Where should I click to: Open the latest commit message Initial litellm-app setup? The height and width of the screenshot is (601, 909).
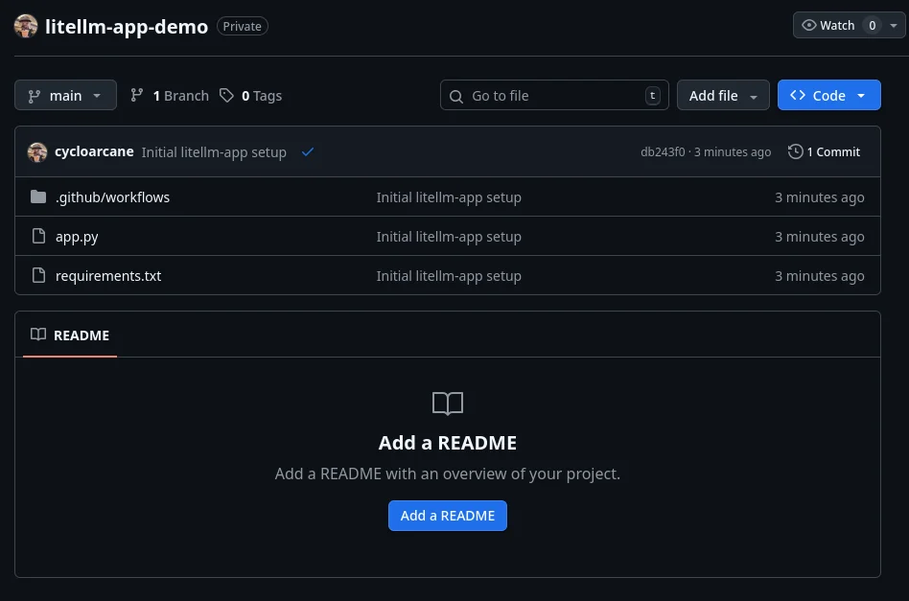(214, 151)
